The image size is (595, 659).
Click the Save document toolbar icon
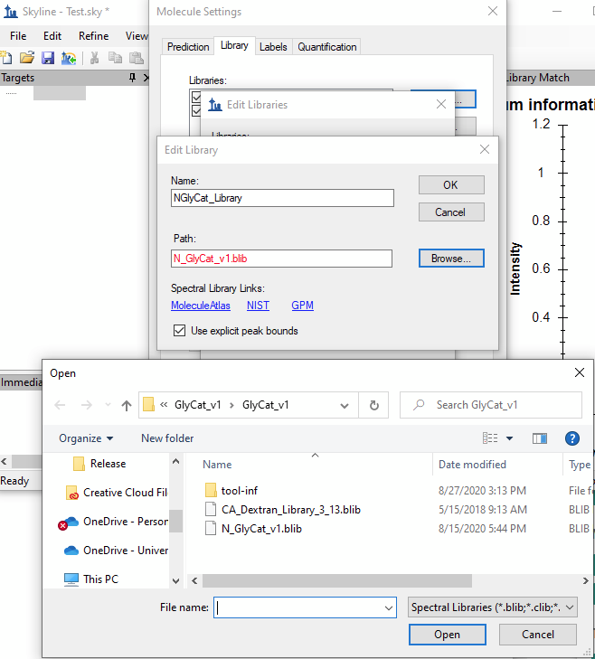48,58
